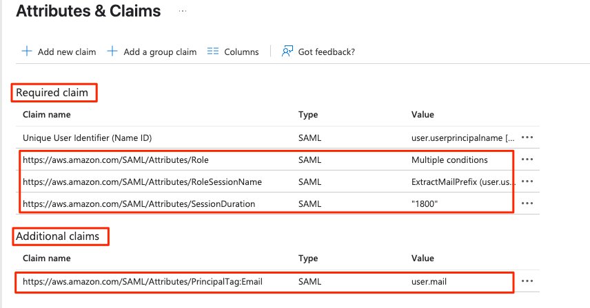Open the Columns chooser
Screen dimensions: 590x308
(x=233, y=52)
